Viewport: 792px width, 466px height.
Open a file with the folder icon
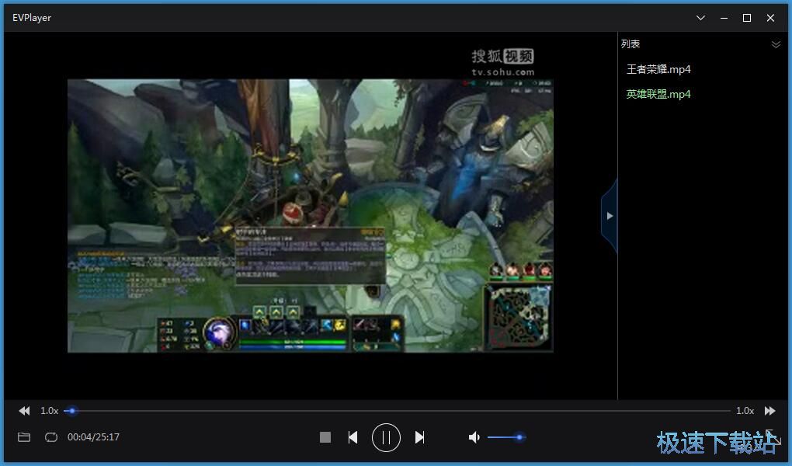point(24,437)
